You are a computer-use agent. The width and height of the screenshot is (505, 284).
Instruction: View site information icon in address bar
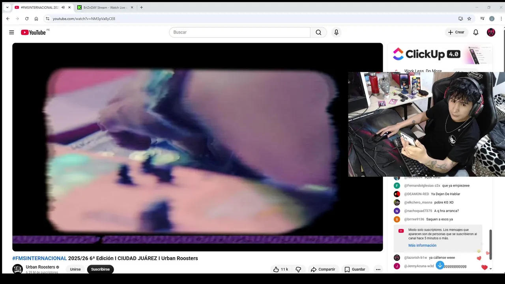47,19
